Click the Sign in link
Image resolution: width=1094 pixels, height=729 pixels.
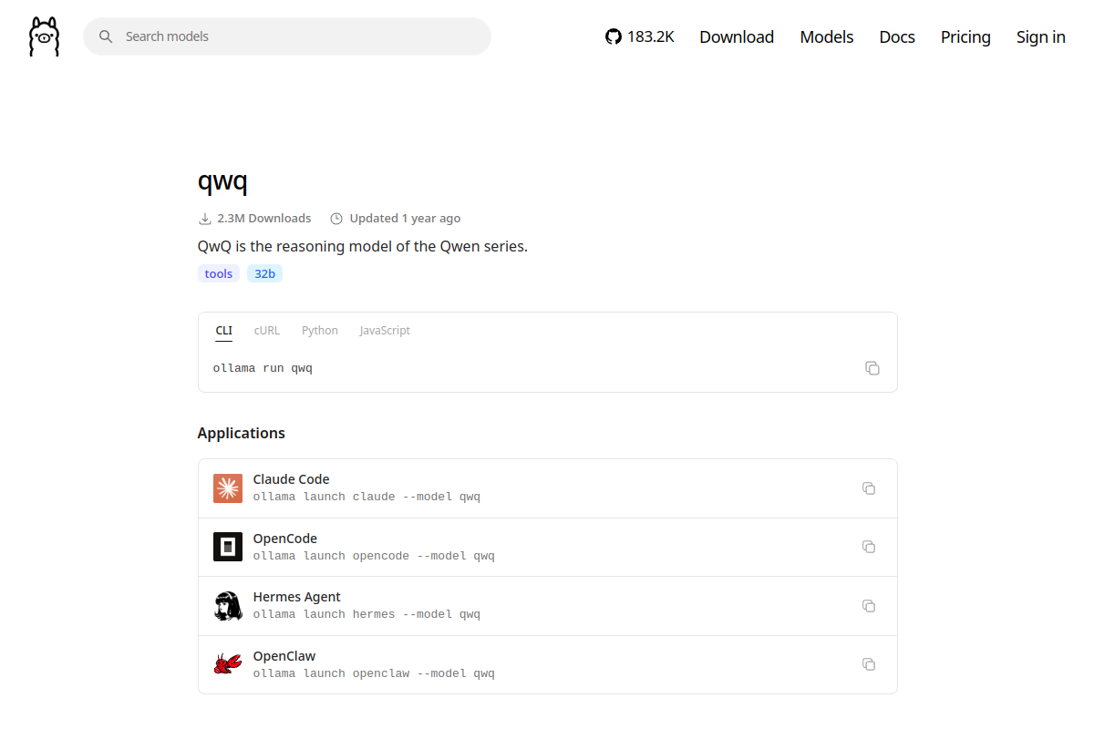[x=1041, y=36]
